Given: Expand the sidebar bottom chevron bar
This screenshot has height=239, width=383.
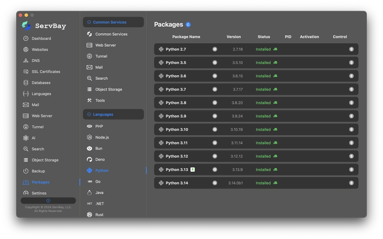Looking at the screenshot, I should coord(48,201).
